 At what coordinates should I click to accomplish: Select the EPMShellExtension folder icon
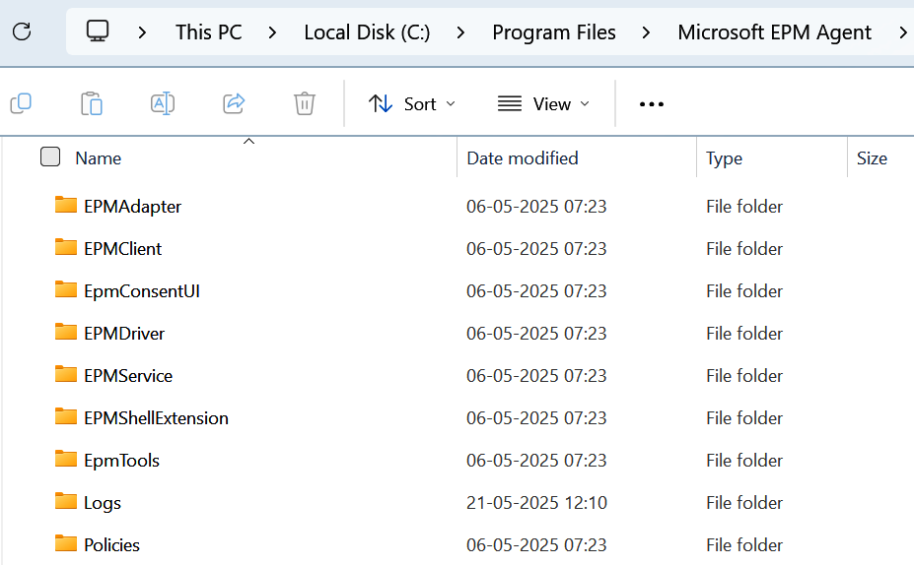point(66,416)
